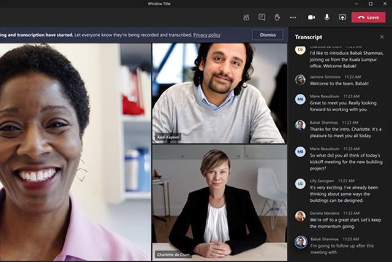
Task: Click the 'It's very exciting' transcript message
Action: (x=344, y=194)
